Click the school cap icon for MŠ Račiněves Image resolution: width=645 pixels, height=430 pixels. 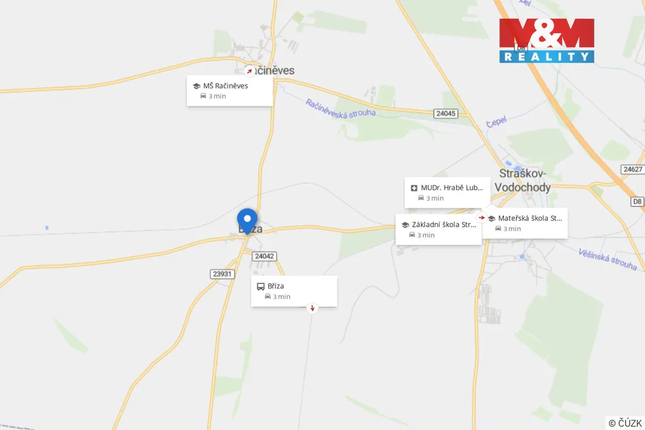coord(197,86)
